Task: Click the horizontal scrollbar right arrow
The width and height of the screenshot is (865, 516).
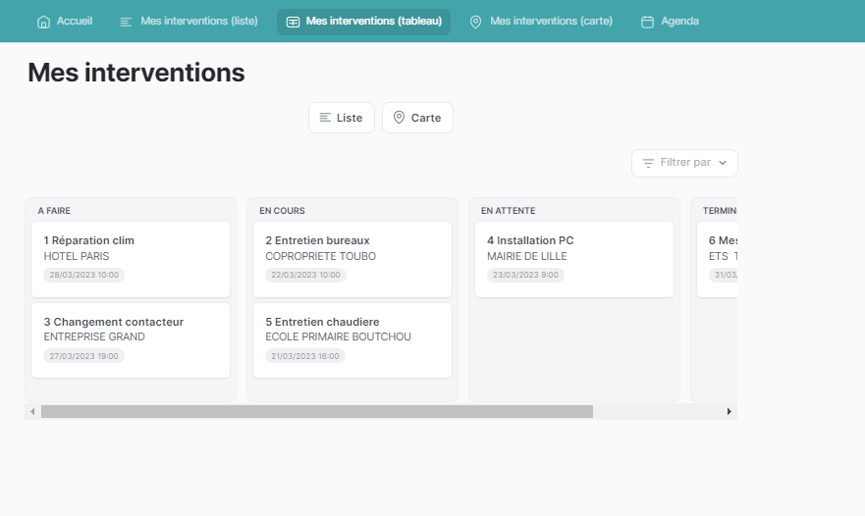Action: pyautogui.click(x=729, y=412)
